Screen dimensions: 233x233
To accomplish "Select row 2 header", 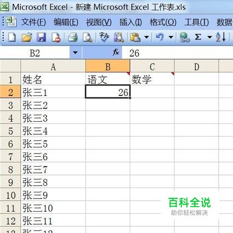I will (10, 92).
